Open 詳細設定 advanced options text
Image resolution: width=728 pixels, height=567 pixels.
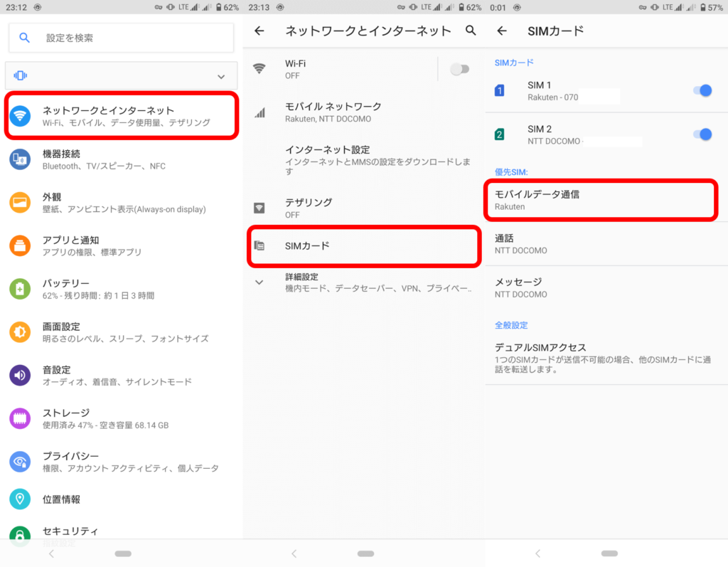(378, 282)
